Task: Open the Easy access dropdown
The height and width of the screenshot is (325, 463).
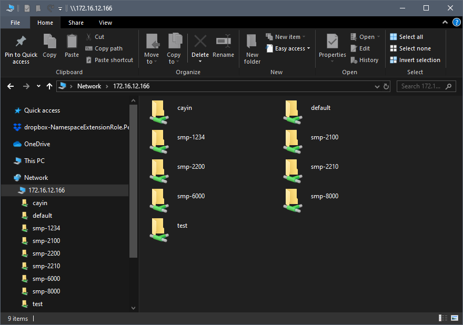Action: pos(288,48)
